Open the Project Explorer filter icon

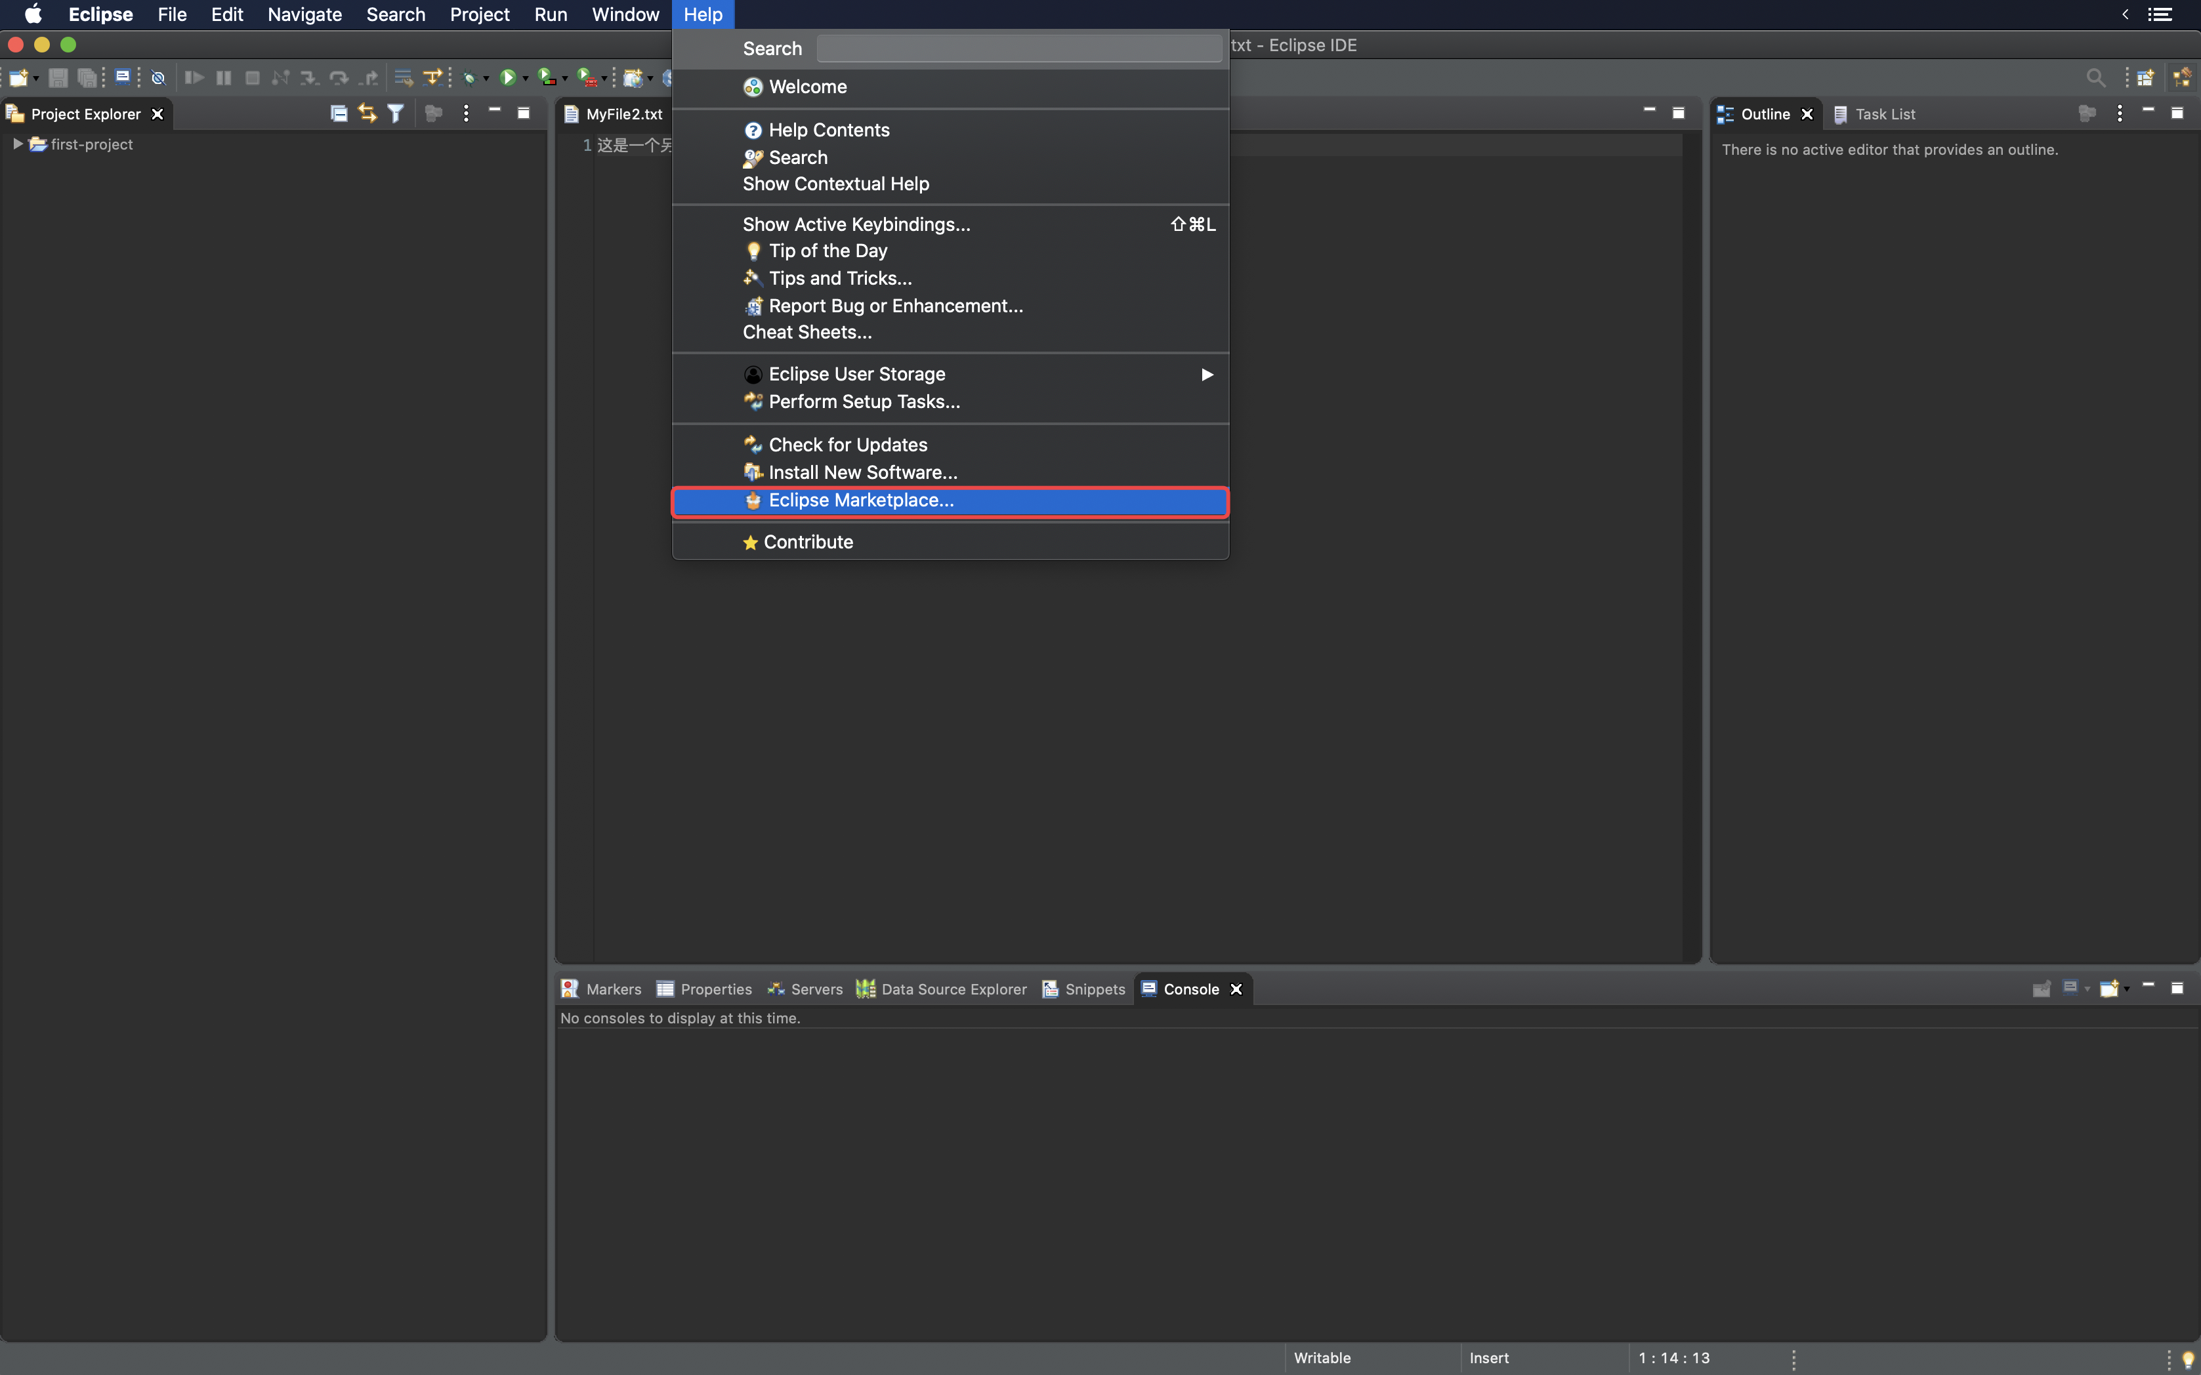(396, 113)
